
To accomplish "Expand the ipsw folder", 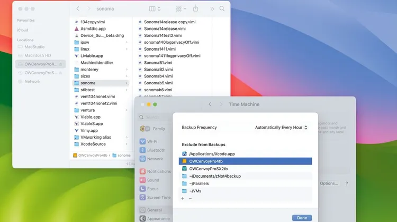I will (127, 42).
